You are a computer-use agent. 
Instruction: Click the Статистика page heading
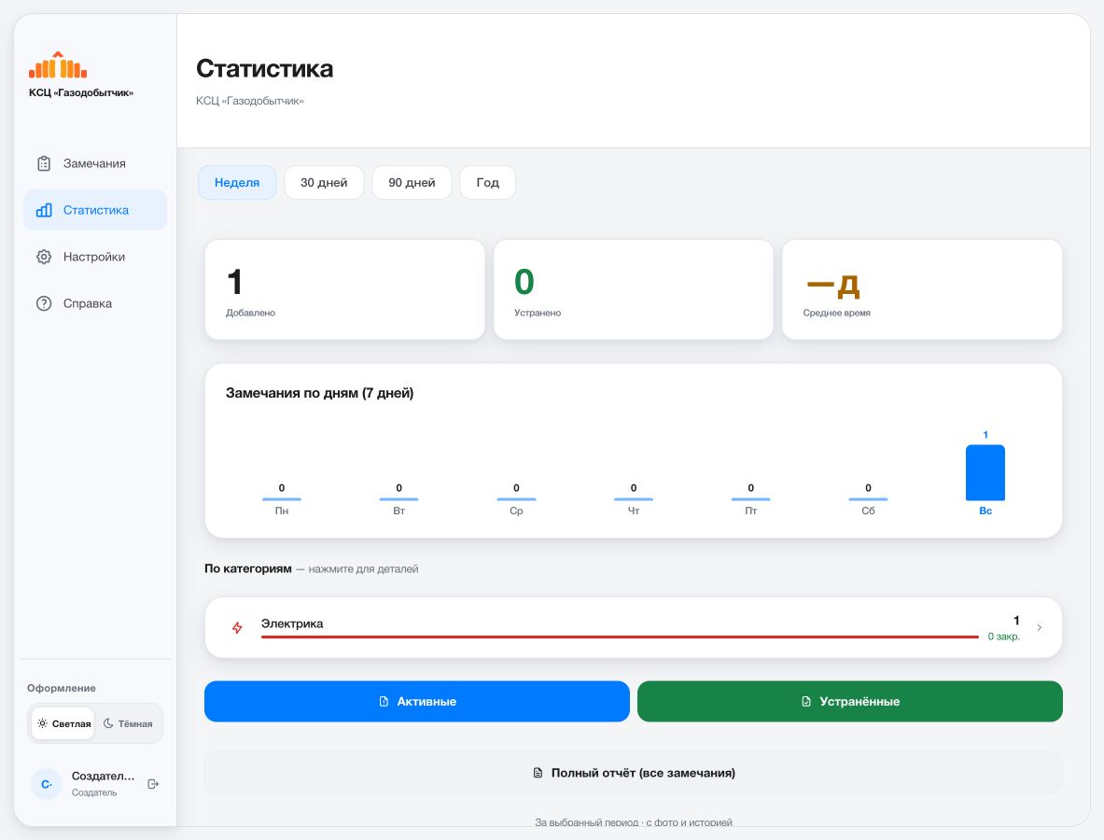(265, 68)
